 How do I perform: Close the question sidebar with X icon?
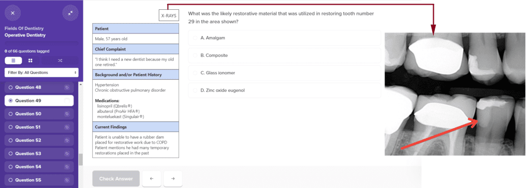[12, 13]
